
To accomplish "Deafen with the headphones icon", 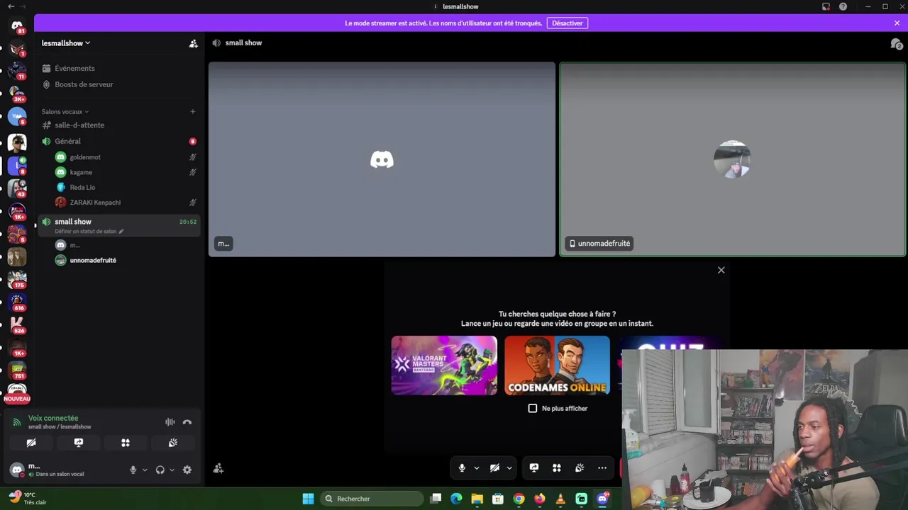I will coord(160,470).
